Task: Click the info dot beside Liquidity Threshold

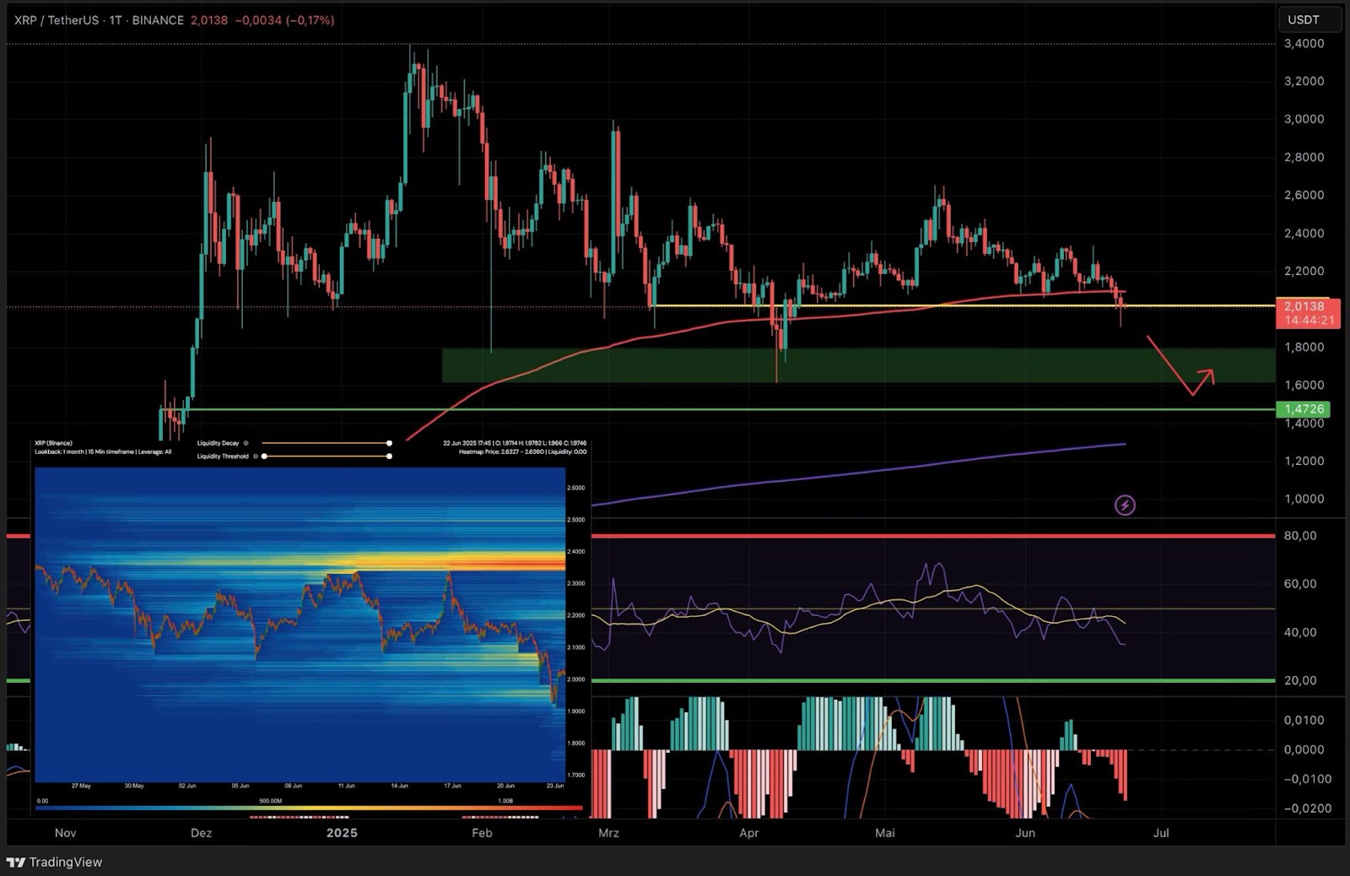Action: 255,457
